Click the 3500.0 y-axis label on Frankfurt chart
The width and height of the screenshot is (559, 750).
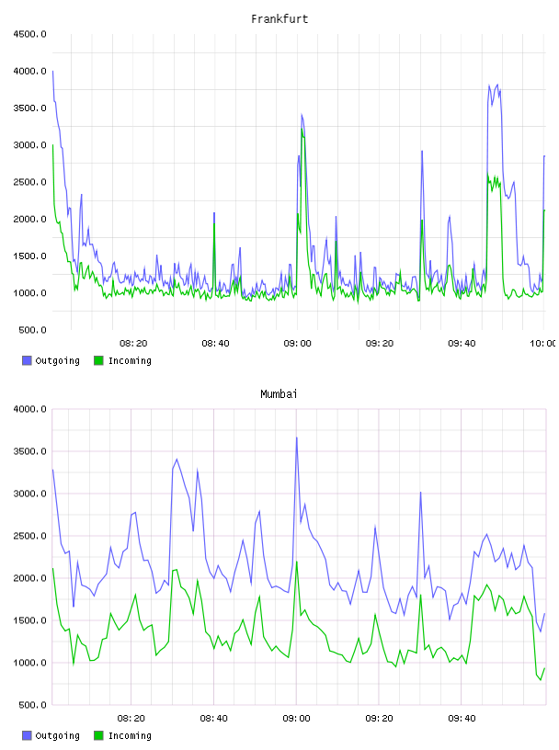coord(30,108)
